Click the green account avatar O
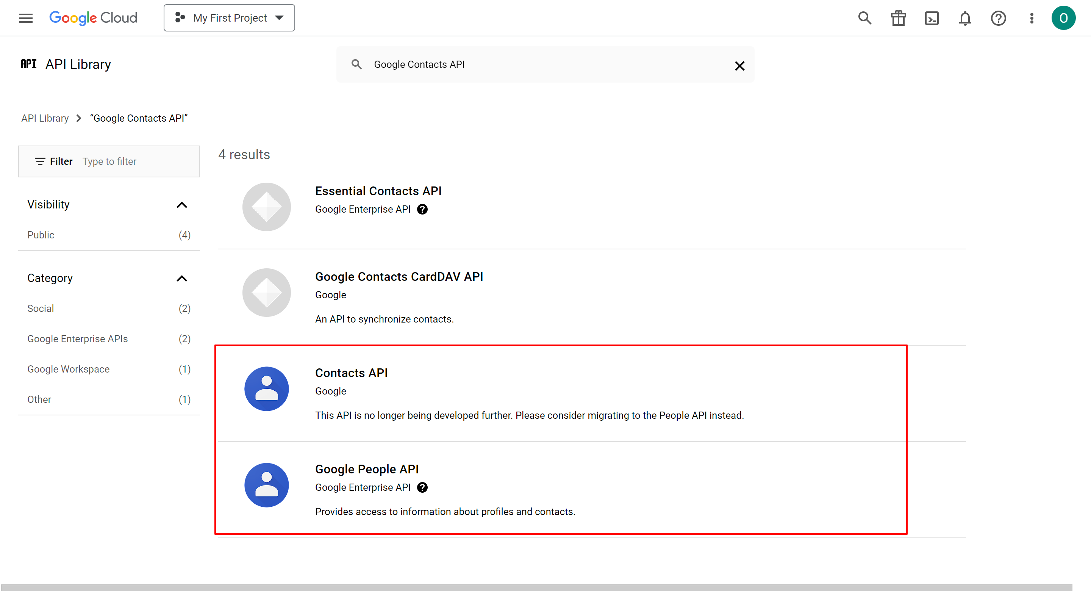Viewport: 1091px width, 592px height. (x=1063, y=18)
